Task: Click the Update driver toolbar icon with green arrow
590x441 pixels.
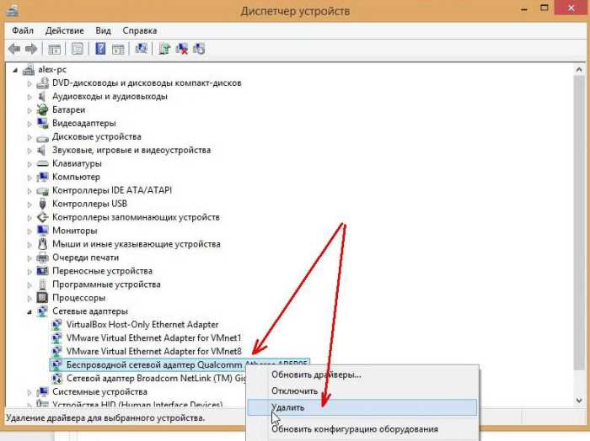Action: coord(164,49)
